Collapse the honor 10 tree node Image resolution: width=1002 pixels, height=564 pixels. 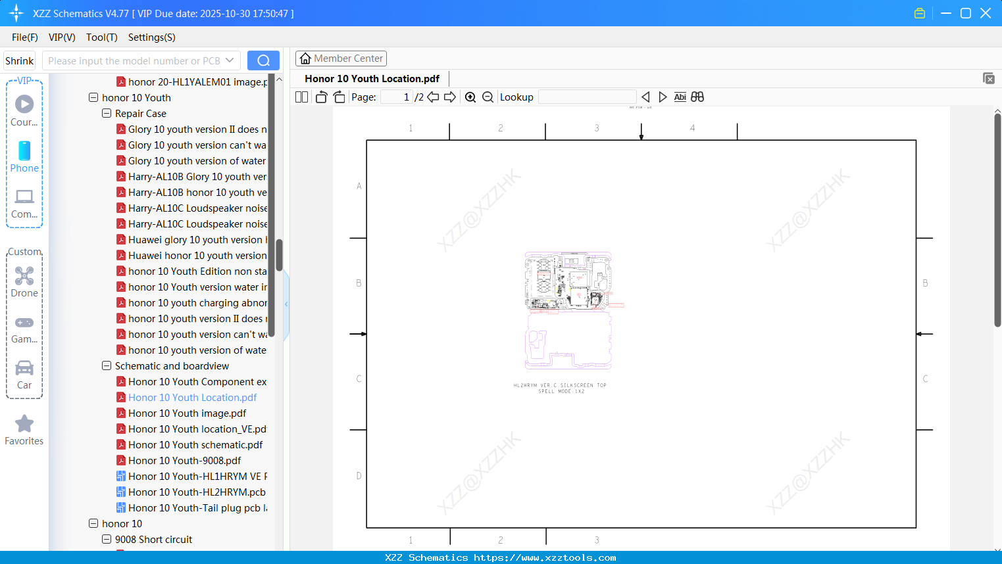point(93,523)
